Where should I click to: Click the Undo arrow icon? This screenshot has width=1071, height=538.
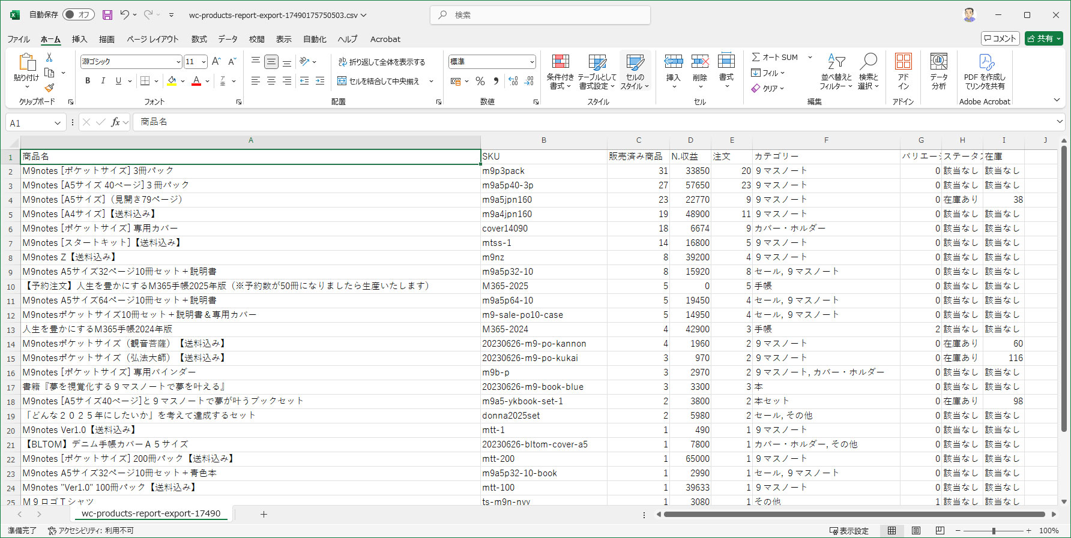tap(124, 15)
